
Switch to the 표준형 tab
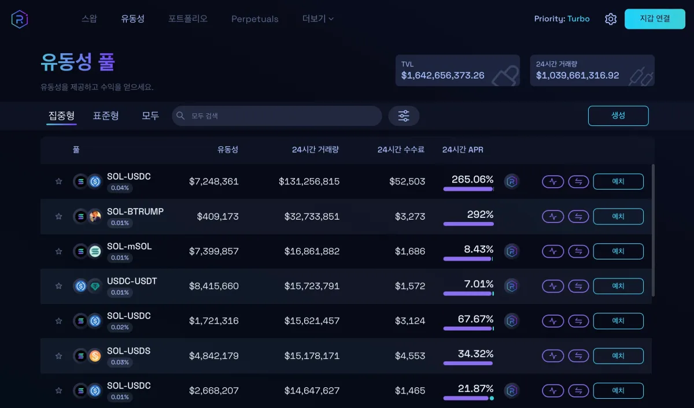(105, 116)
